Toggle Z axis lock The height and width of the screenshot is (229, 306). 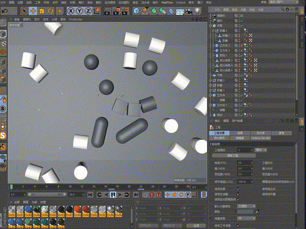[88, 11]
